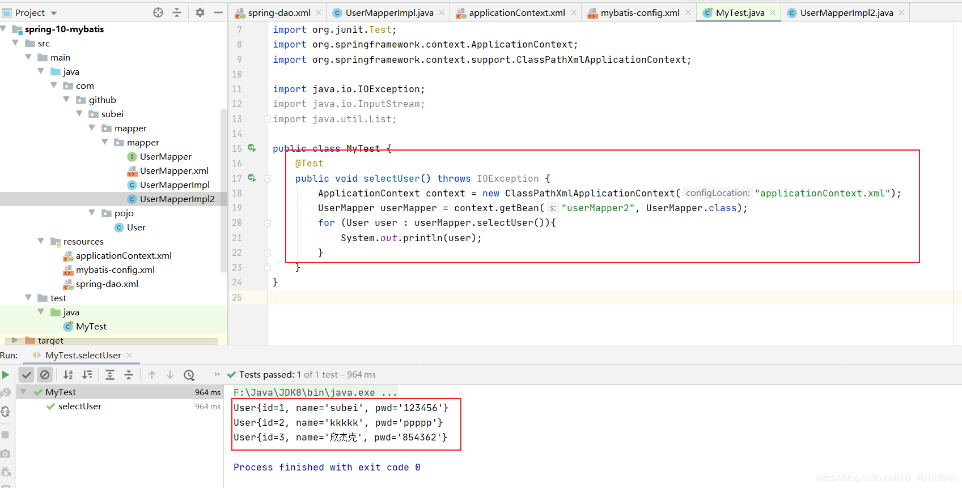Screen dimensions: 962x488
Task: Click run gutter icon for selectUser method
Action: (252, 178)
